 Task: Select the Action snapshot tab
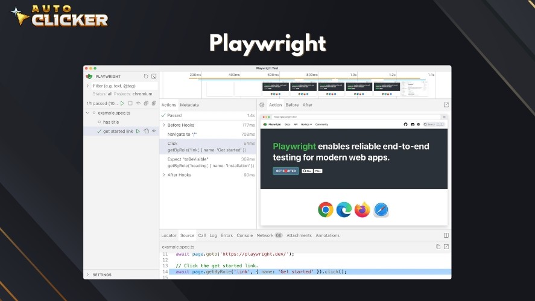[276, 105]
